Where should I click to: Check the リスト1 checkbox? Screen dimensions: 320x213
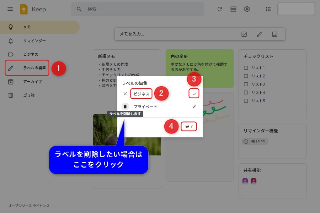pyautogui.click(x=246, y=68)
